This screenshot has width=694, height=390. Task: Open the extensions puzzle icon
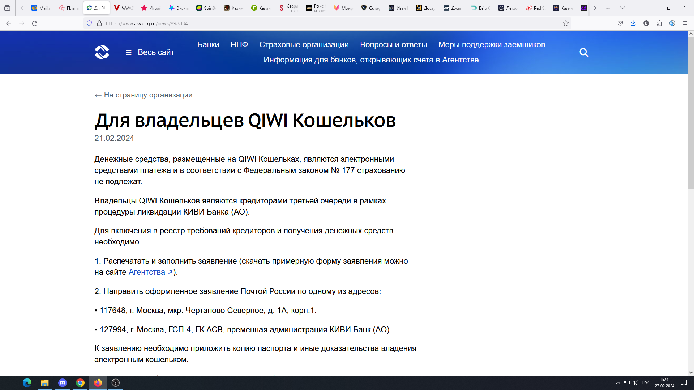659,23
